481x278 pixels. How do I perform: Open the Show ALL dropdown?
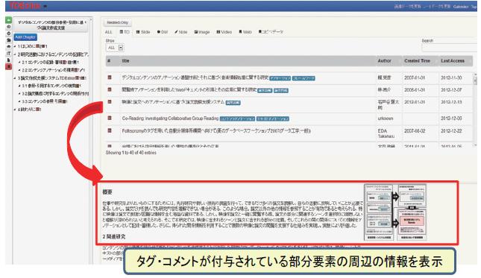pyautogui.click(x=115, y=48)
